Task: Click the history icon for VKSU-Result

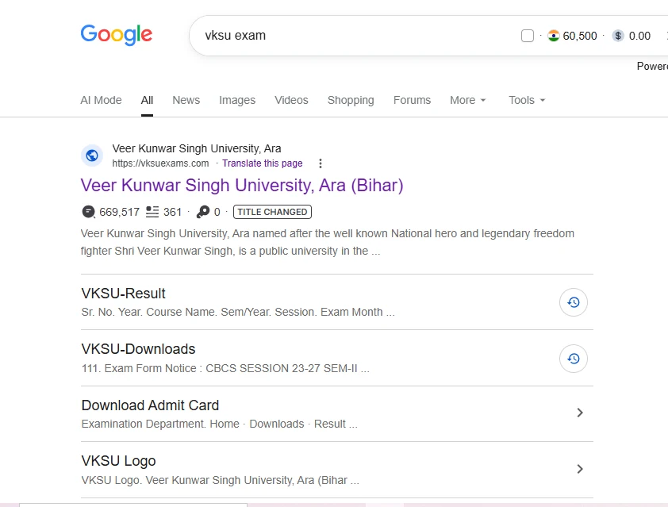Action: (x=573, y=302)
